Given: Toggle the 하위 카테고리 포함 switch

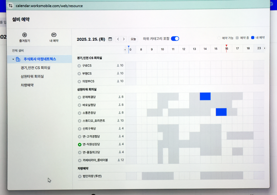Looking at the screenshot, I should click(x=175, y=39).
